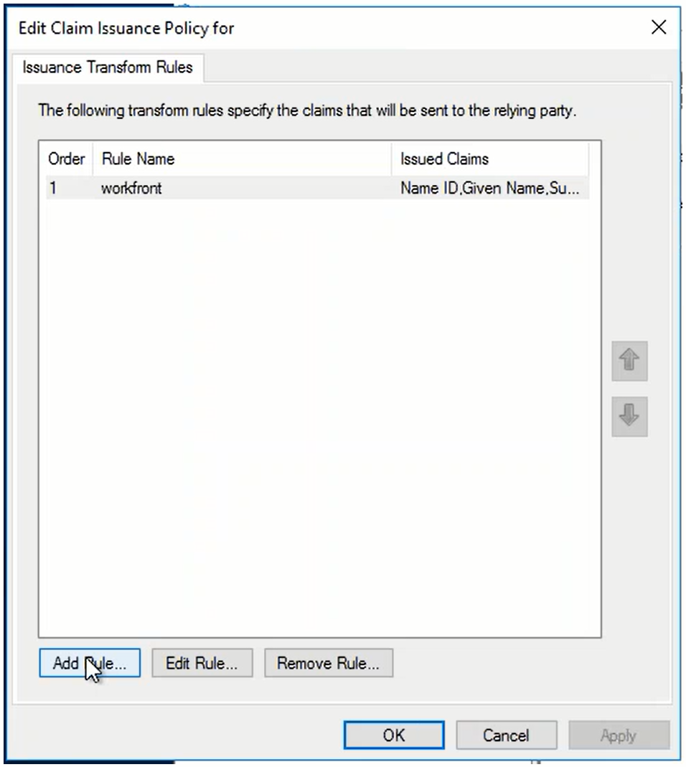Select the Issuance Transform Rules tab
This screenshot has height=767, width=686.
tap(108, 68)
